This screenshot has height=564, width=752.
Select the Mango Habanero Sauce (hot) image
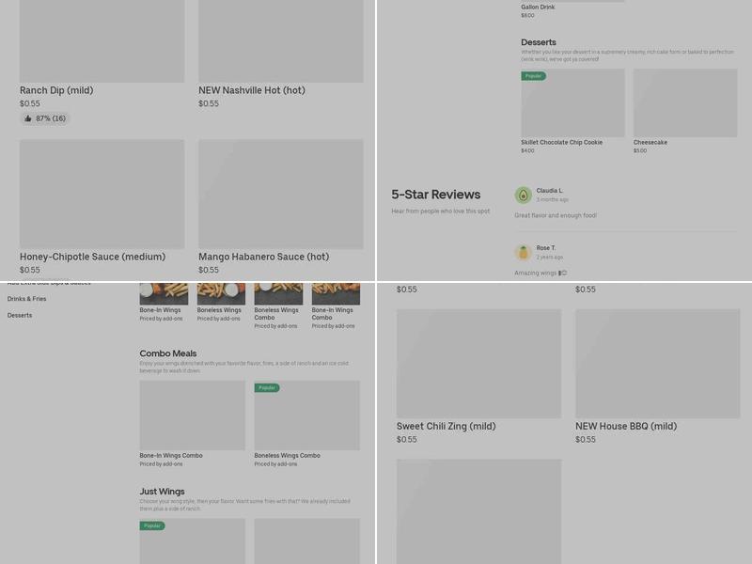coord(280,194)
